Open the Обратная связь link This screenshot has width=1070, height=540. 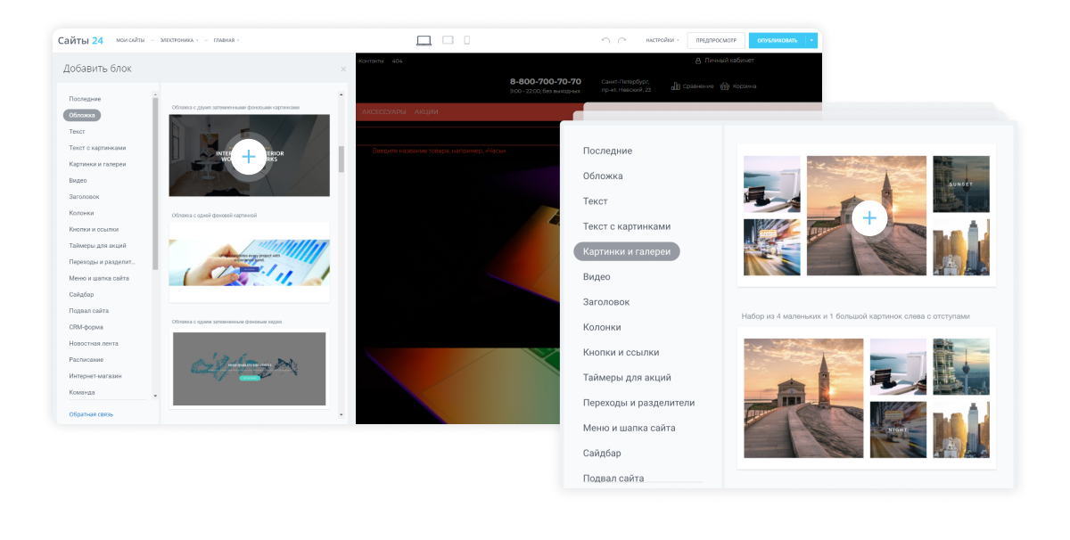click(x=91, y=414)
